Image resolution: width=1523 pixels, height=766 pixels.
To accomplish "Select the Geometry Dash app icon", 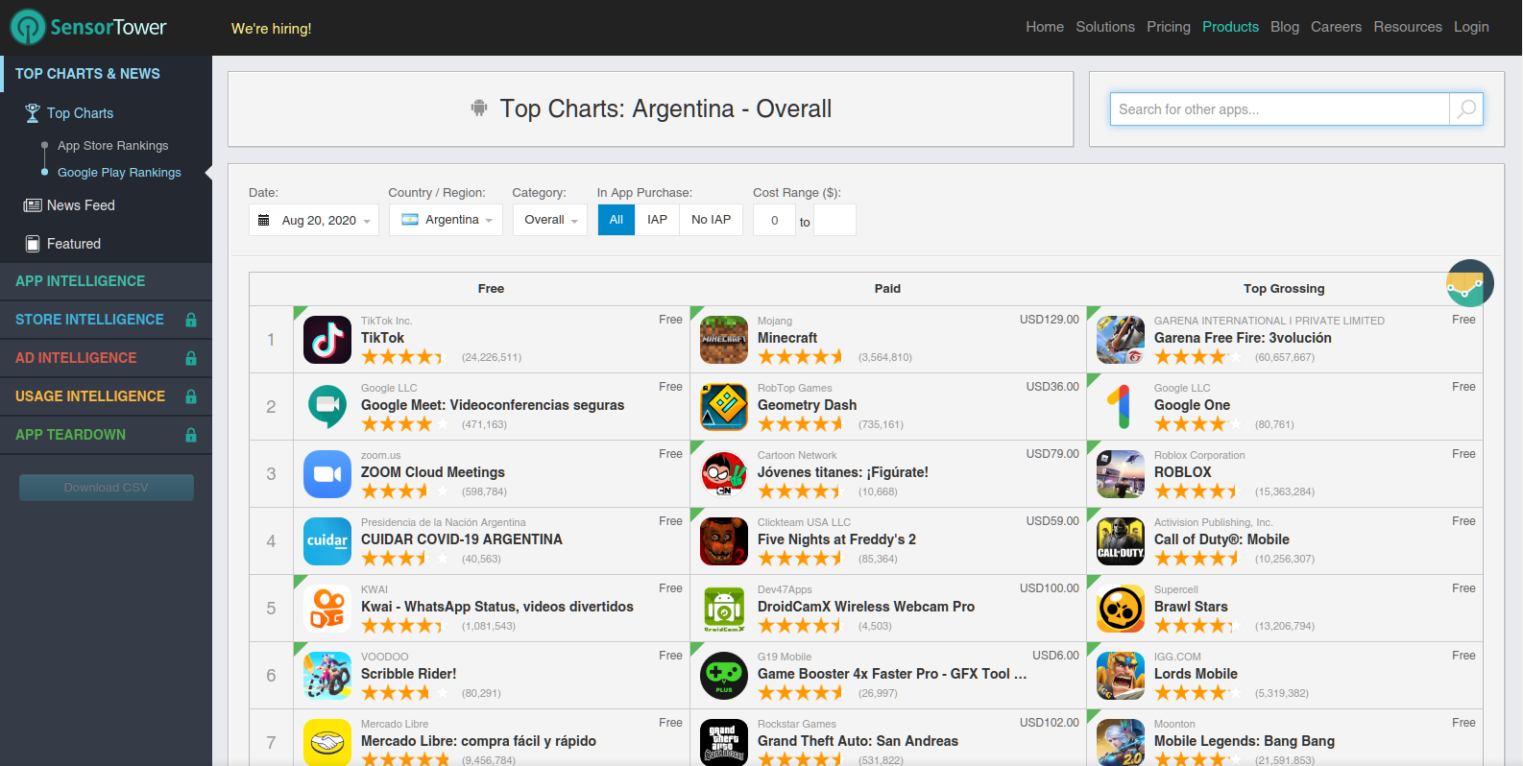I will pyautogui.click(x=724, y=407).
